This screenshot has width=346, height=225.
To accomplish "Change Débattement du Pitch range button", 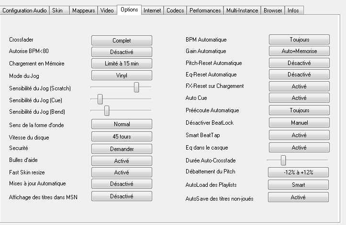I will [298, 172].
